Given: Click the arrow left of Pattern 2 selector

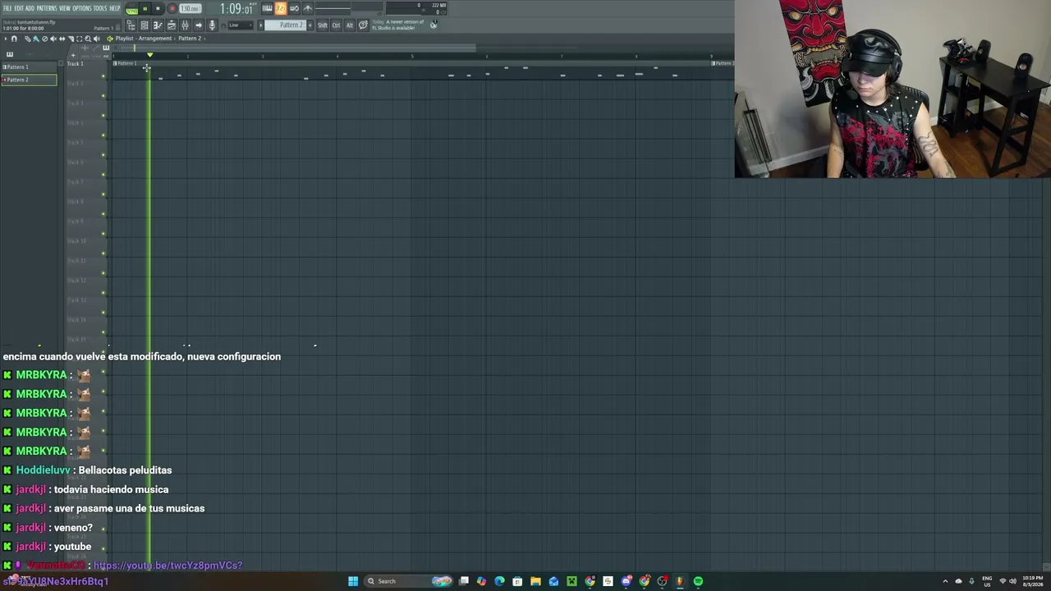Looking at the screenshot, I should tap(261, 25).
